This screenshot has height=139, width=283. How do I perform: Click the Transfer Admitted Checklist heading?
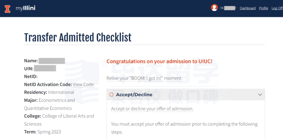pos(78,37)
